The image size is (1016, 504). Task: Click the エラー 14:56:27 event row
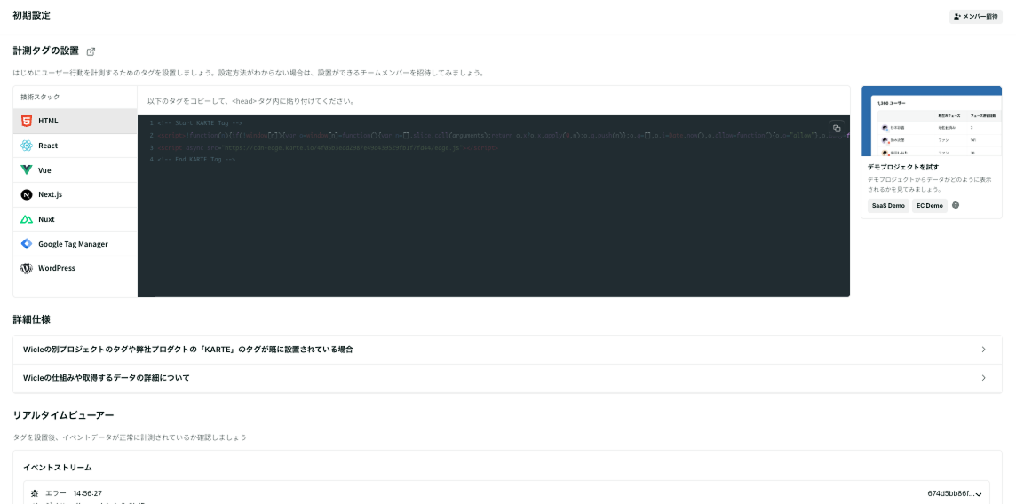coord(507,493)
